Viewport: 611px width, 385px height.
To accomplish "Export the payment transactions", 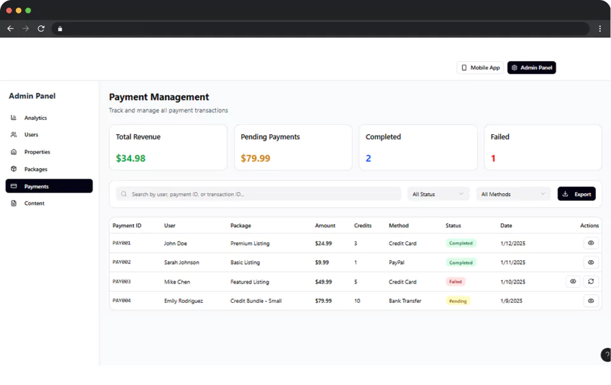I will click(x=576, y=194).
